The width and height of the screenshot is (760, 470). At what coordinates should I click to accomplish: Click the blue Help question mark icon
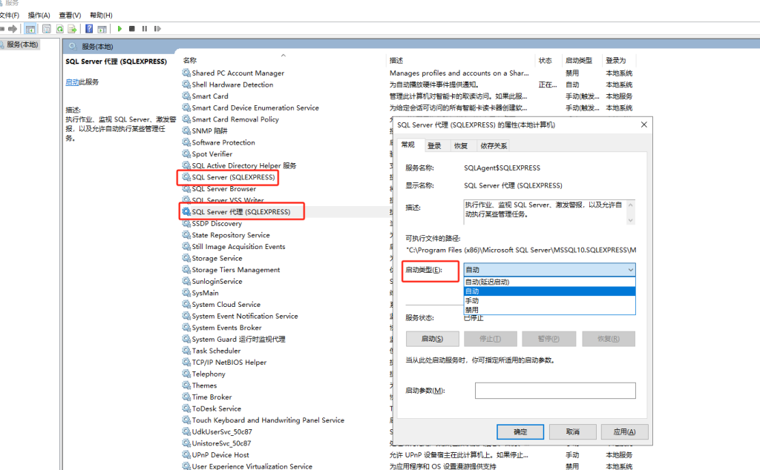[89, 29]
